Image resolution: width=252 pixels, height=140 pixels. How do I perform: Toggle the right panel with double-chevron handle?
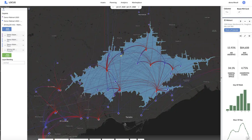point(221,78)
